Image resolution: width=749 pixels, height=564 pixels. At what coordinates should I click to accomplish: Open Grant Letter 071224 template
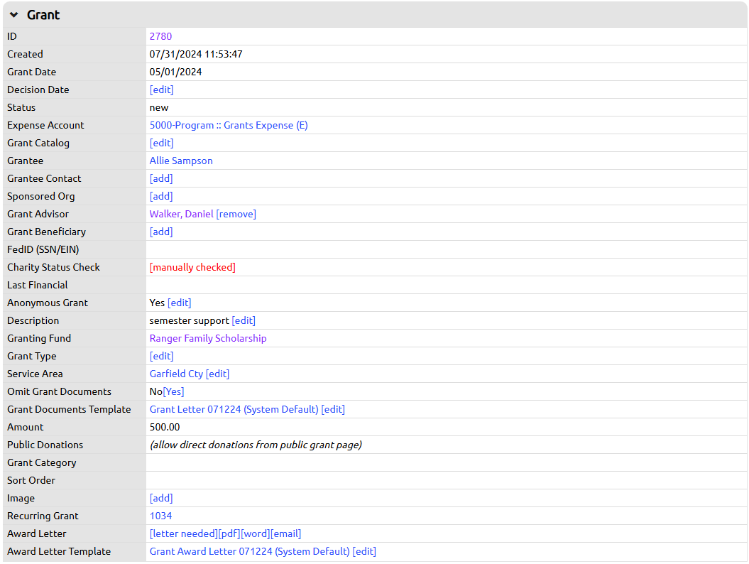pos(234,409)
